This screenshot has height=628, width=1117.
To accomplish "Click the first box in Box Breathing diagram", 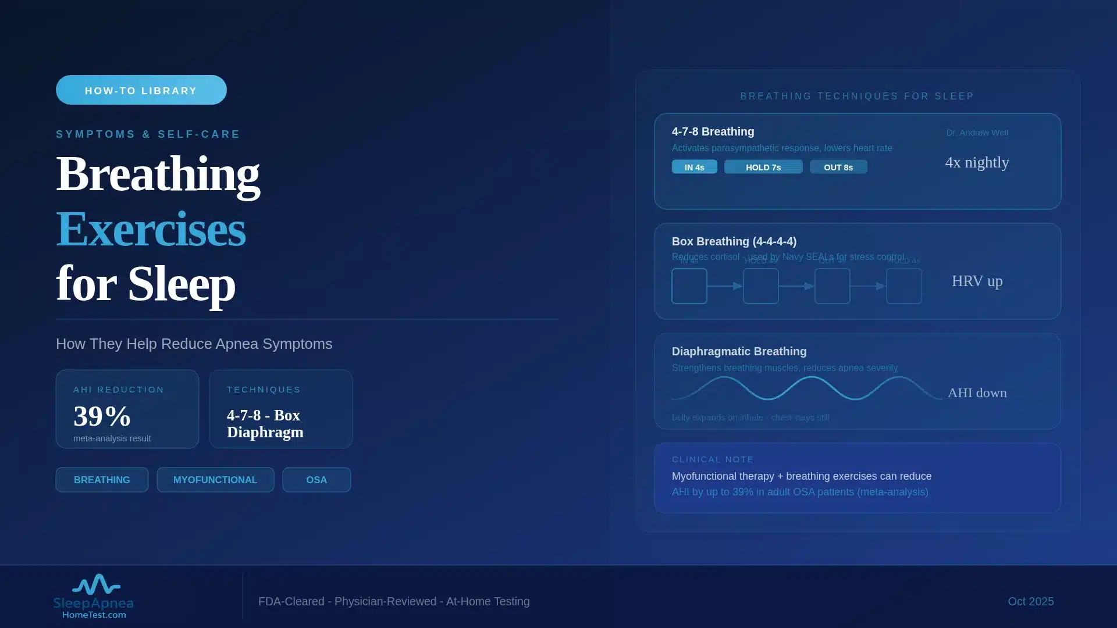I will 689,286.
